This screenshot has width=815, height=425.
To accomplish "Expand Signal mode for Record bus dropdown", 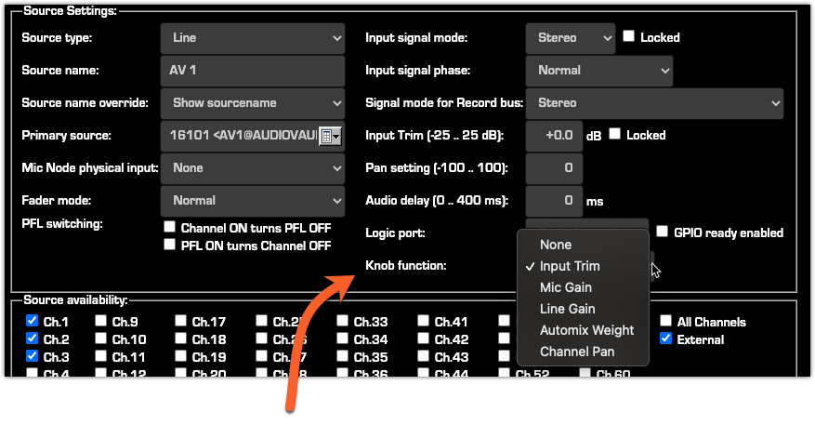I will [654, 103].
